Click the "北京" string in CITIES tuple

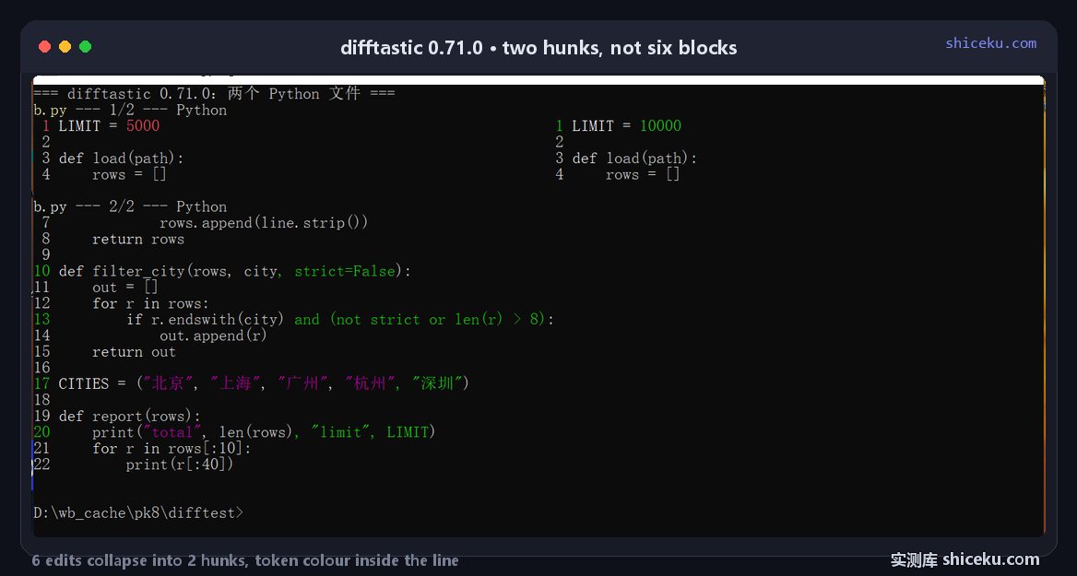point(168,383)
